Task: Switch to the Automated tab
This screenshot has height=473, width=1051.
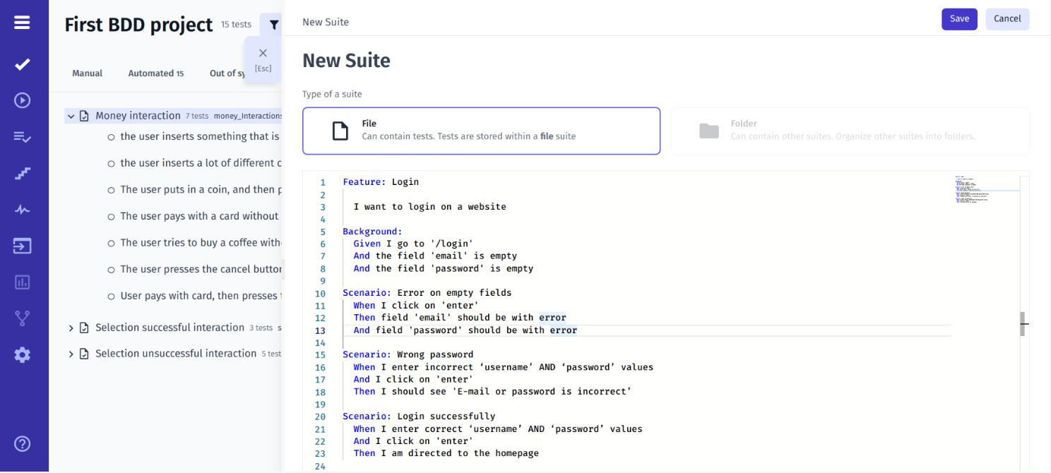Action: pyautogui.click(x=150, y=73)
